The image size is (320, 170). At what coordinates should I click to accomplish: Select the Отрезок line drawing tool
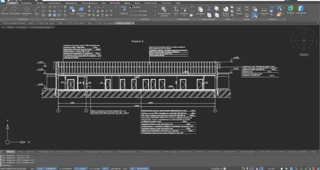pyautogui.click(x=5, y=11)
